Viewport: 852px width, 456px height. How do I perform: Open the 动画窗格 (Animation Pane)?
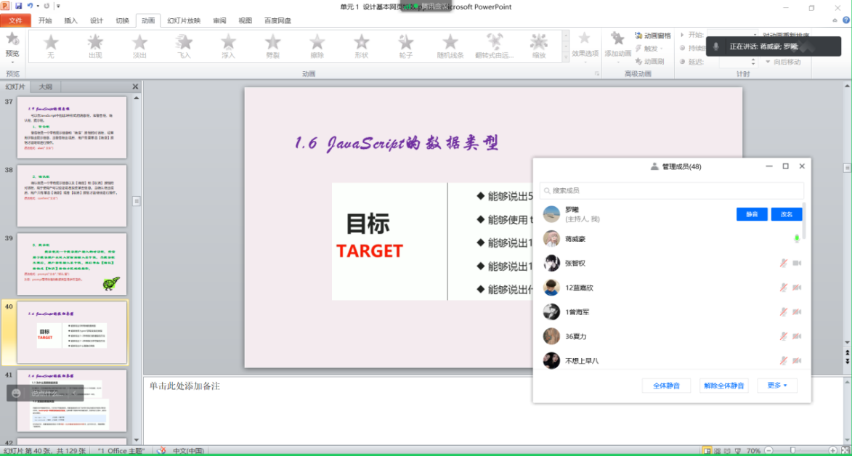(652, 36)
